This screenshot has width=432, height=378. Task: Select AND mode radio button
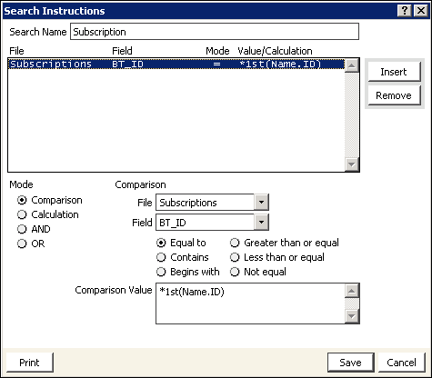[22, 229]
